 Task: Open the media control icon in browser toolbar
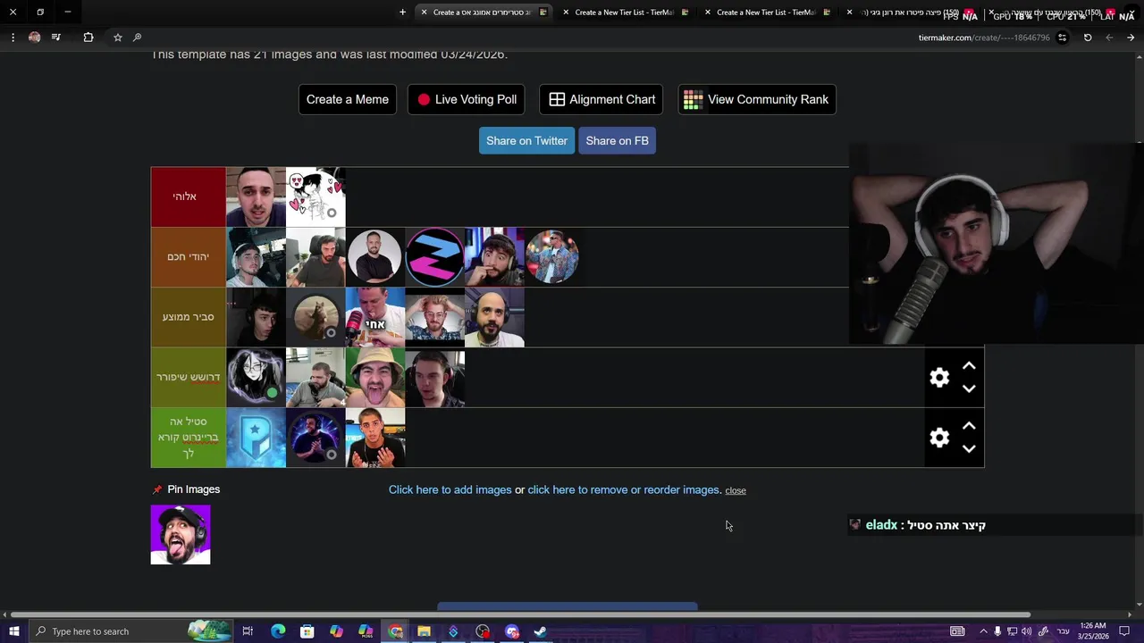tap(56, 38)
